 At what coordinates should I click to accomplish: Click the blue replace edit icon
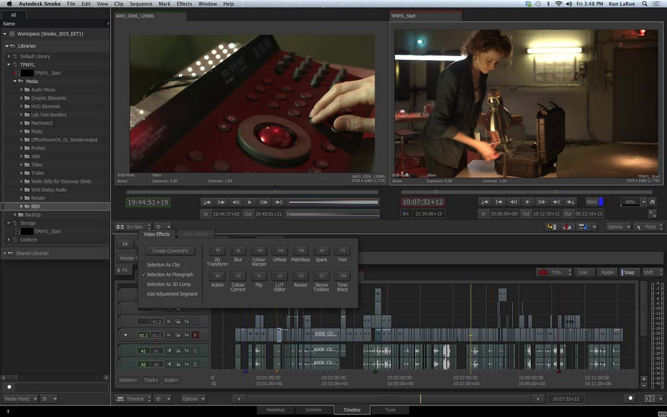pyautogui.click(x=582, y=227)
